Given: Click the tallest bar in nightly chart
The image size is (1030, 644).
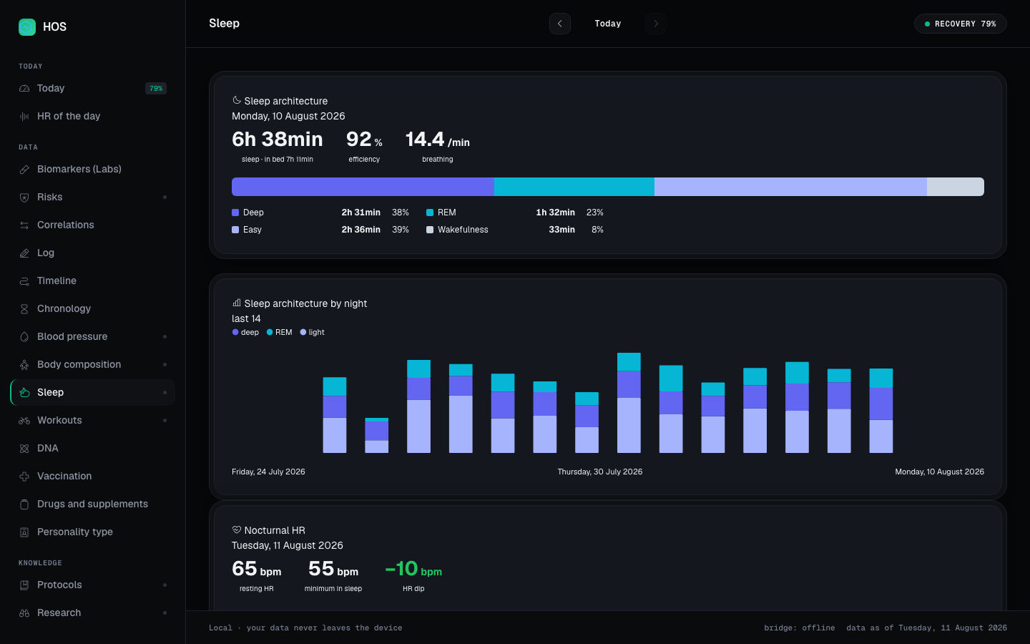Looking at the screenshot, I should click(x=629, y=403).
